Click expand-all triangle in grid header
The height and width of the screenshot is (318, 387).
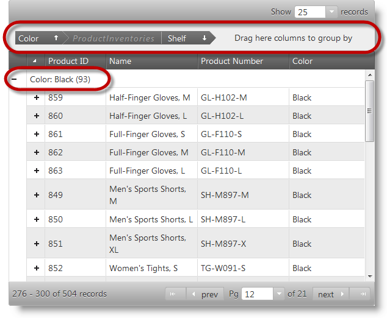[35, 61]
